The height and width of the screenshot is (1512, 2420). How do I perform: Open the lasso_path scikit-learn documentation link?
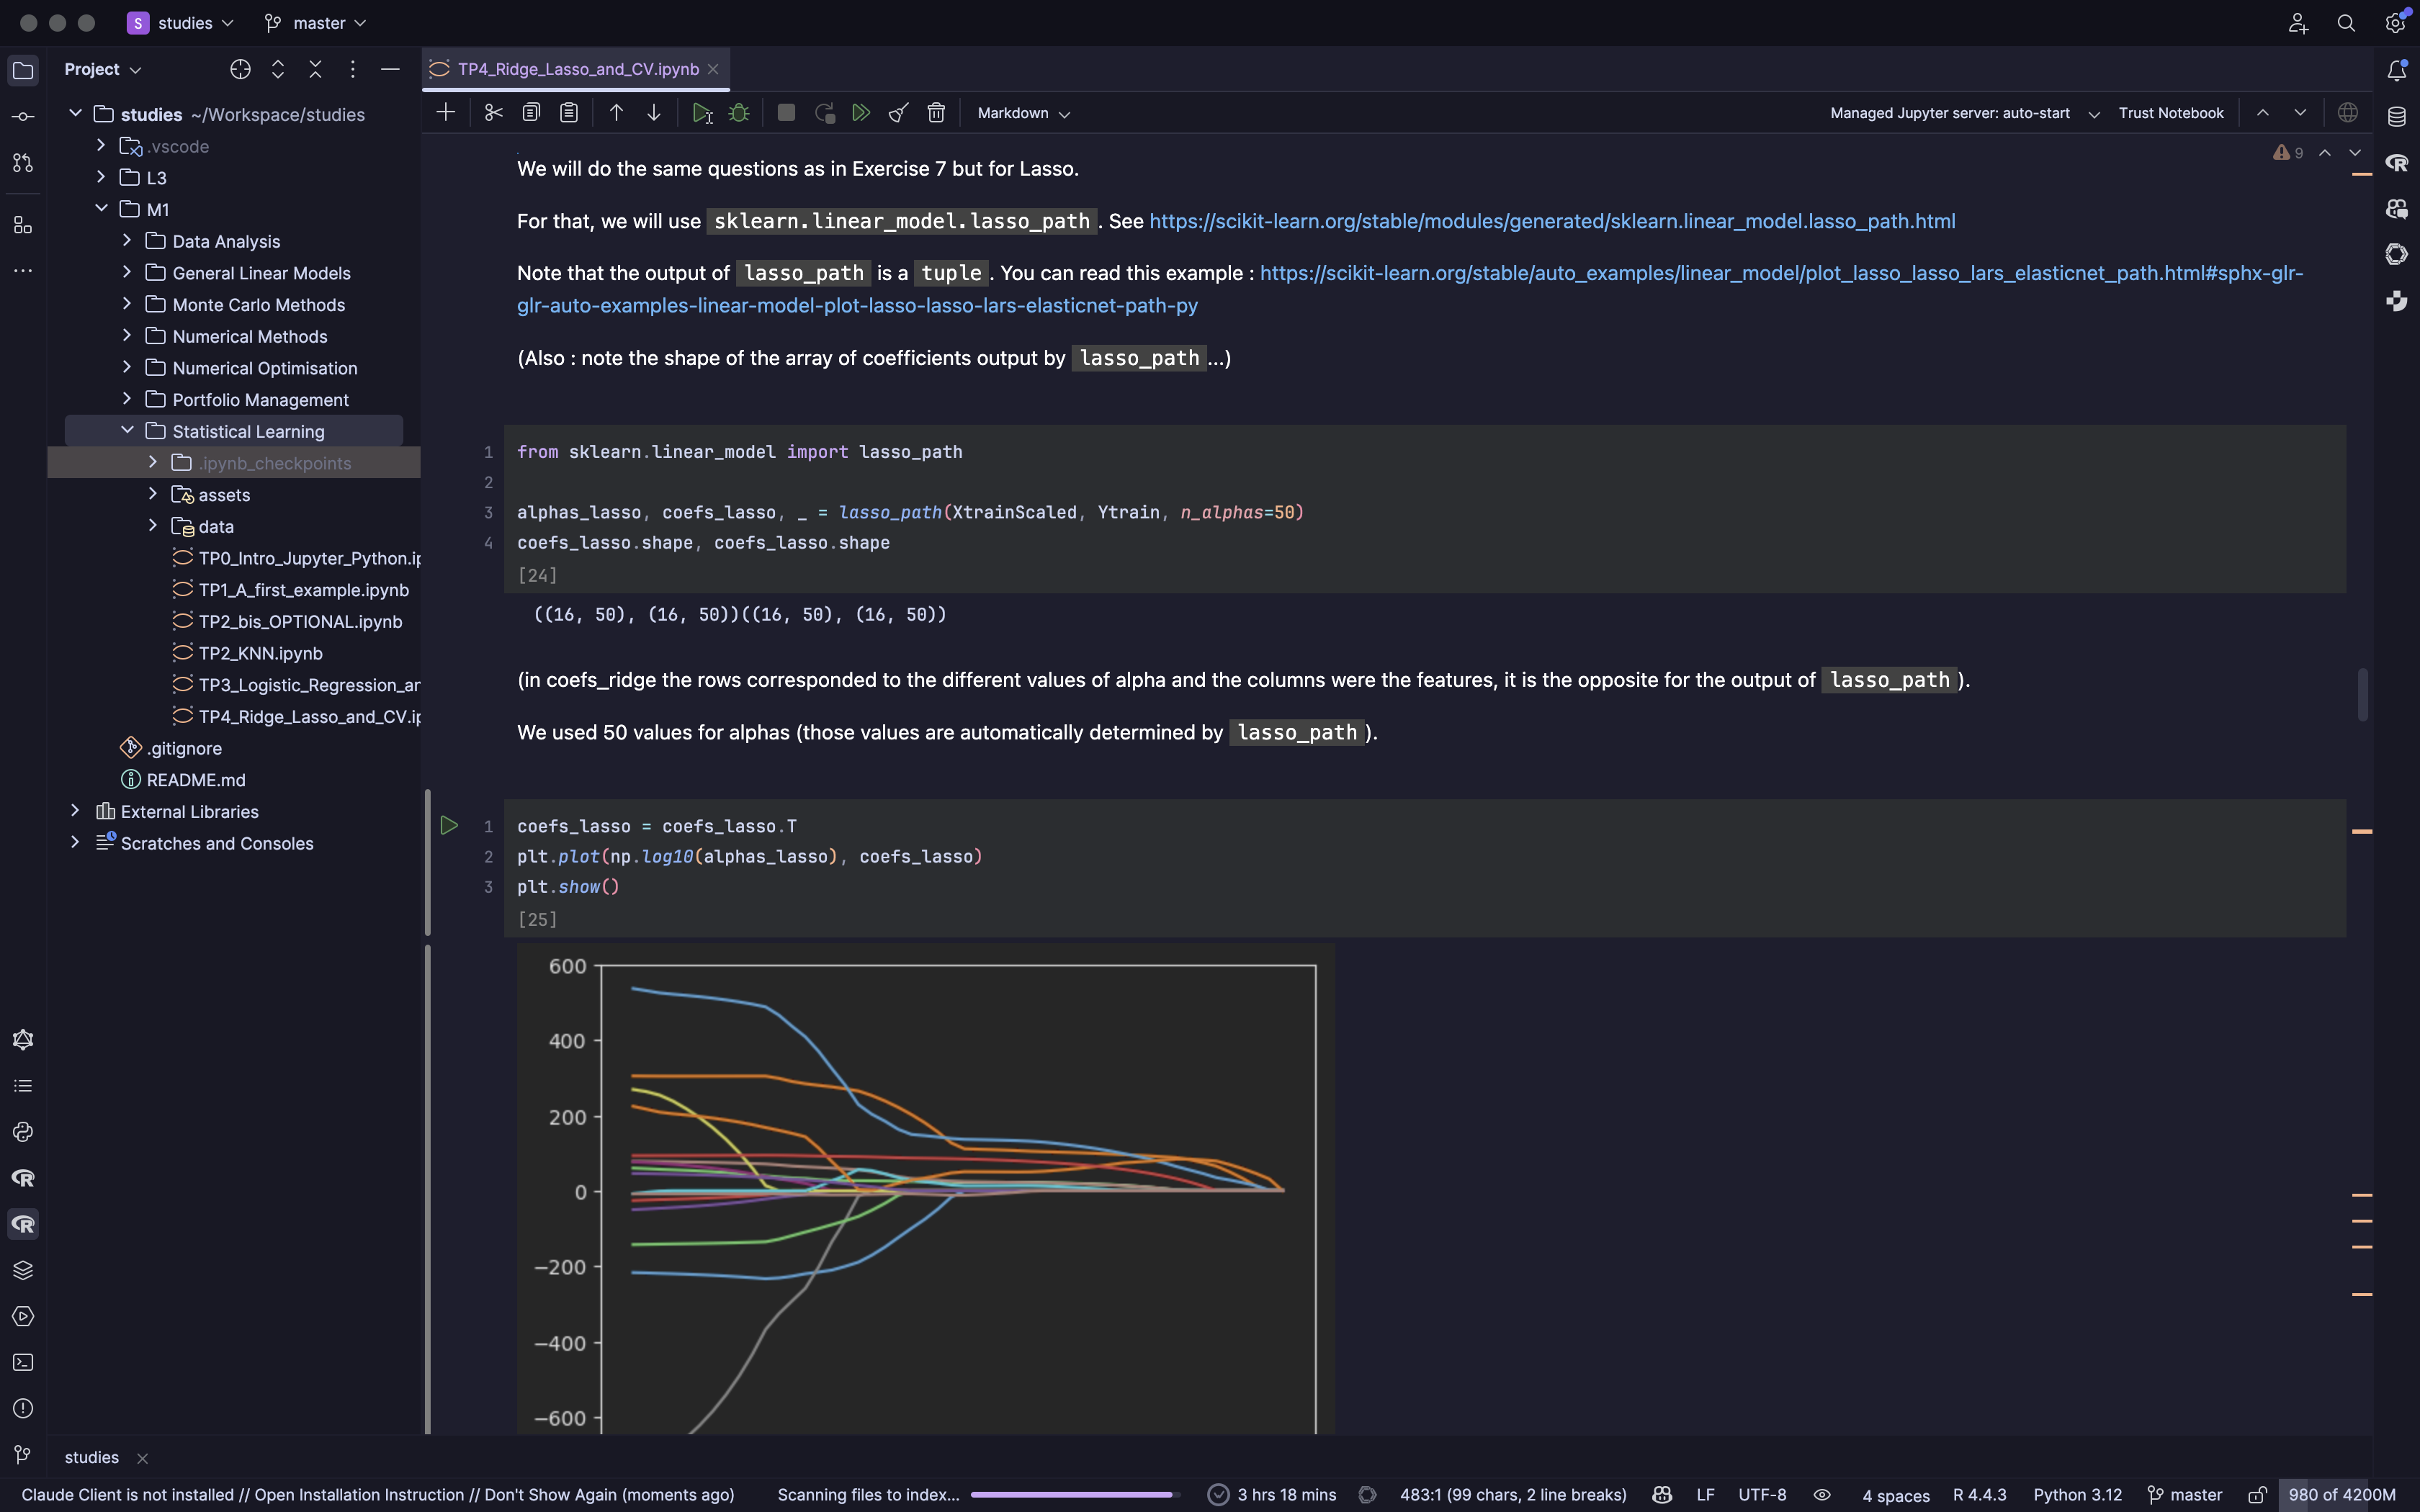1551,221
